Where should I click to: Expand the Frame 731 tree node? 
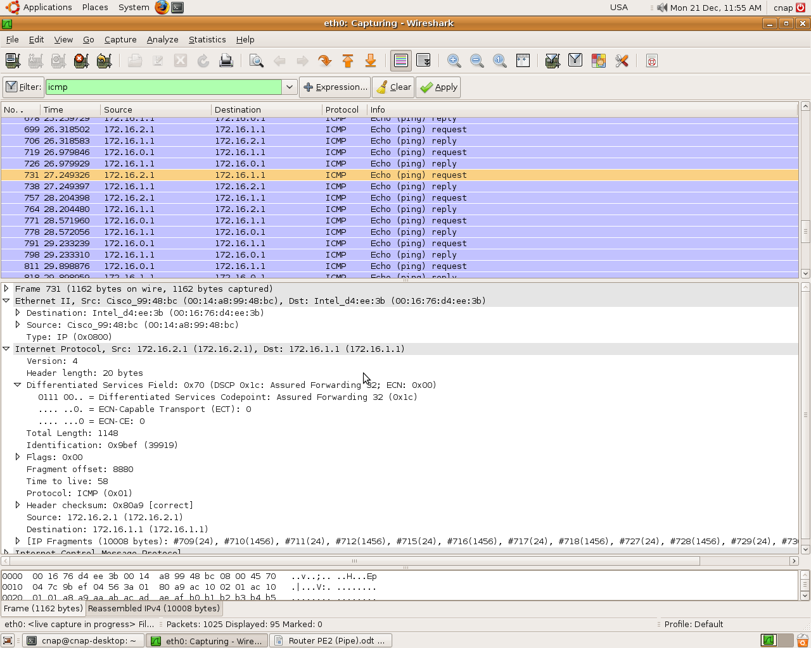point(6,289)
